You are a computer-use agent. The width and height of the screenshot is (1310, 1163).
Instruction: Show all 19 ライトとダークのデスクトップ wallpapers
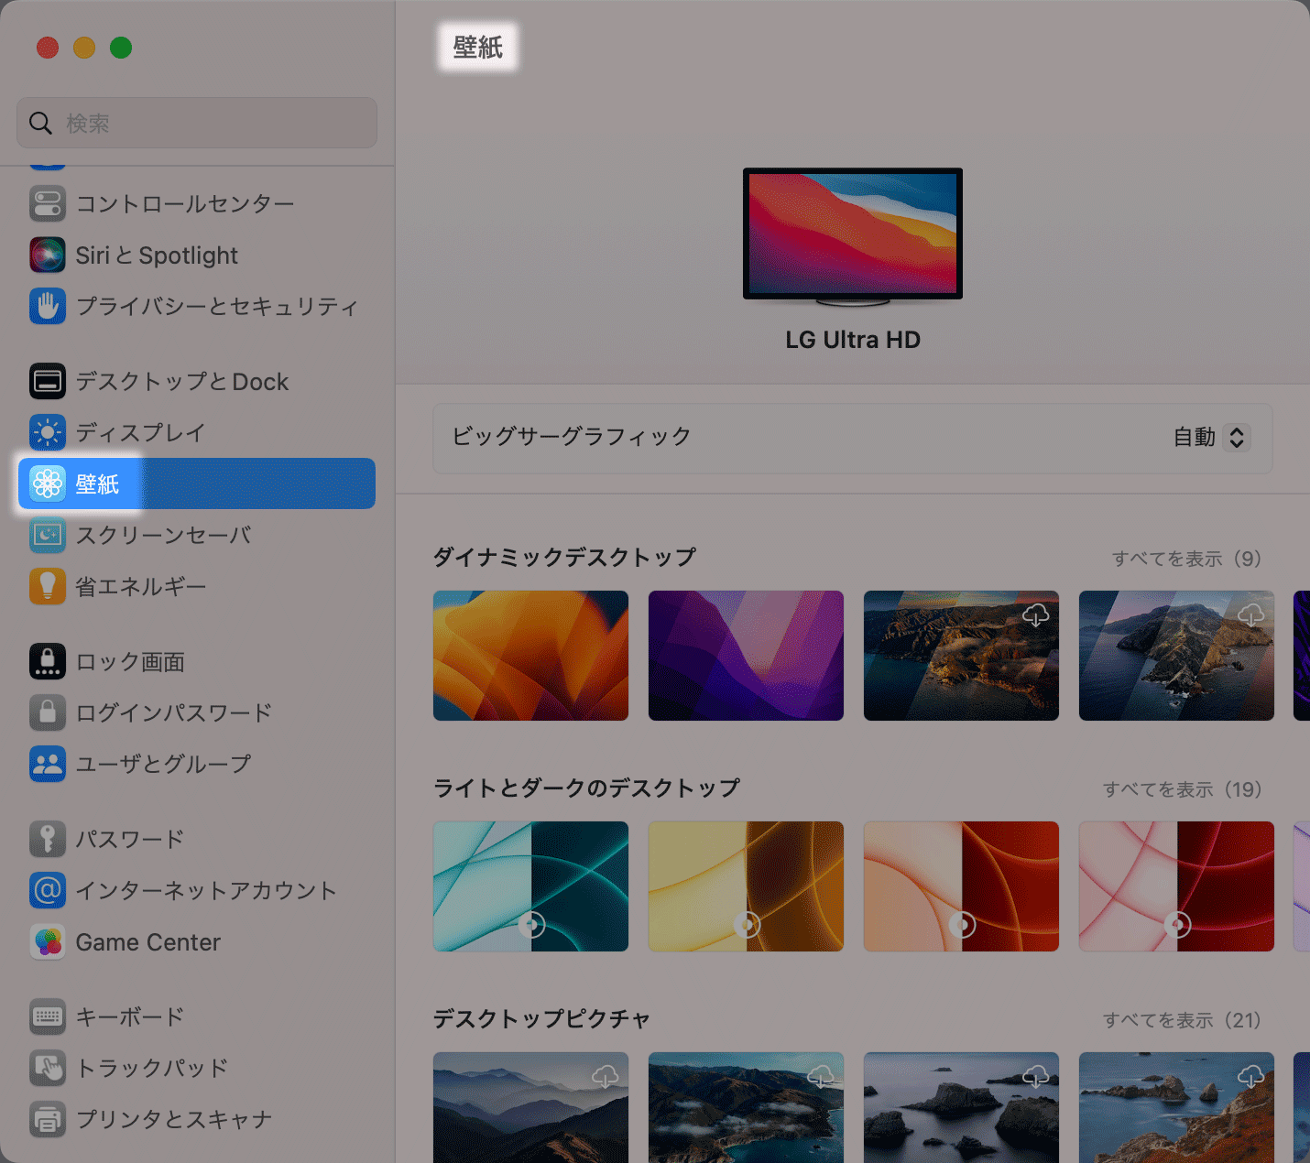coord(1182,789)
